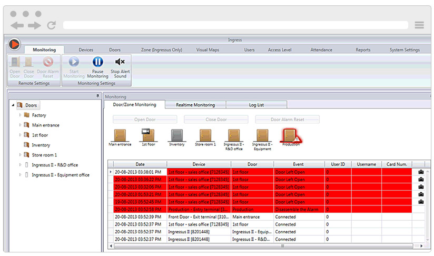Click the Start Monitoring ribbon icon
This screenshot has width=434, height=256.
[x=74, y=62]
